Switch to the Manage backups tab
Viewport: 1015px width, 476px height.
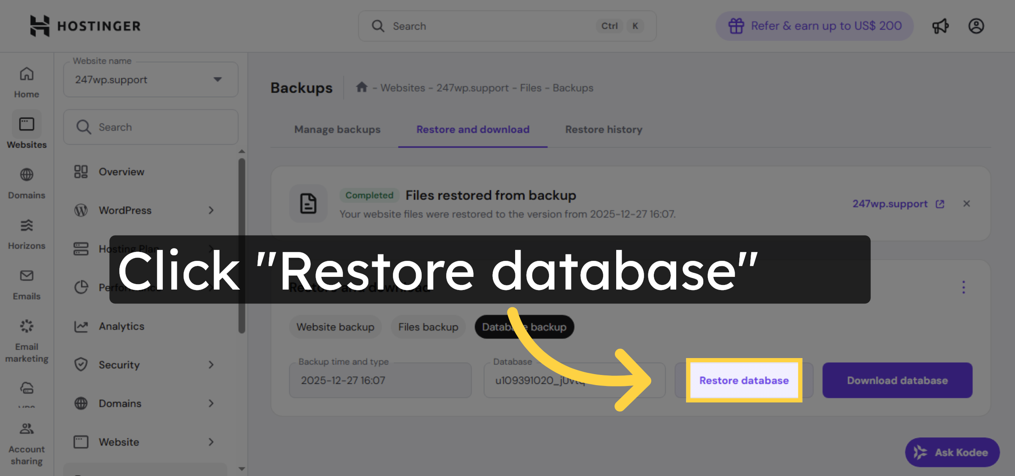tap(337, 129)
